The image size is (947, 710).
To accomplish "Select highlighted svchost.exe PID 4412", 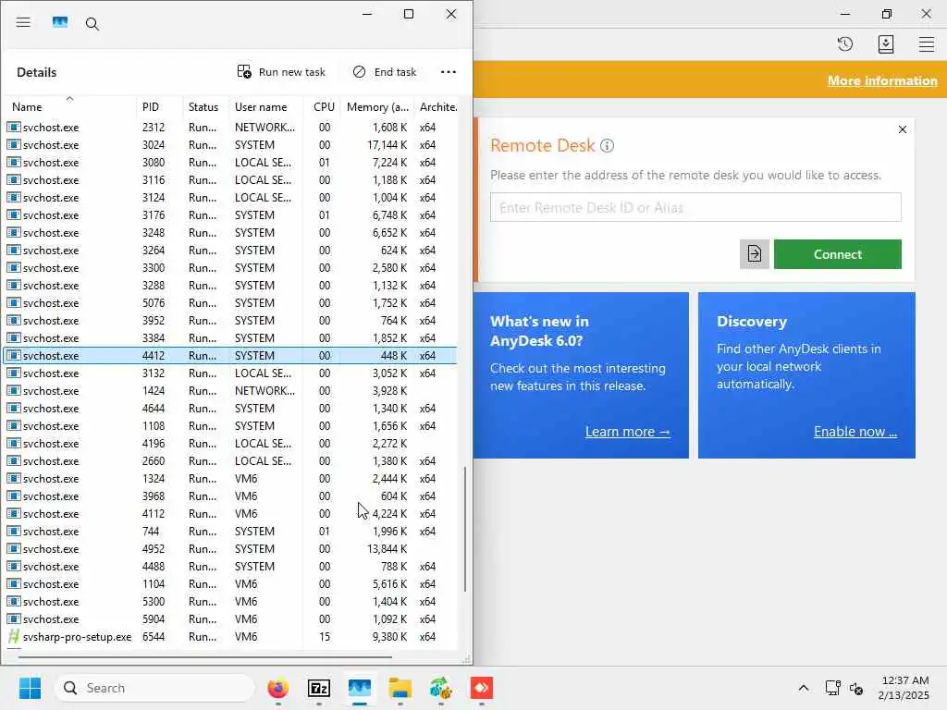I will [x=231, y=356].
